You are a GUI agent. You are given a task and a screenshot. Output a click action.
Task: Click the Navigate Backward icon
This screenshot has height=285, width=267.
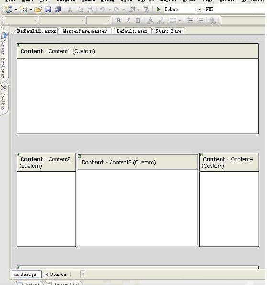[x=132, y=9]
